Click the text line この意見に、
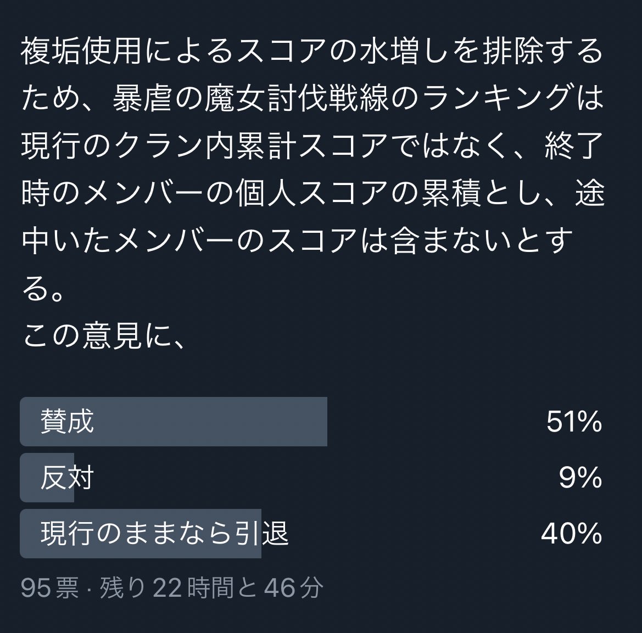The image size is (642, 633). point(104,336)
